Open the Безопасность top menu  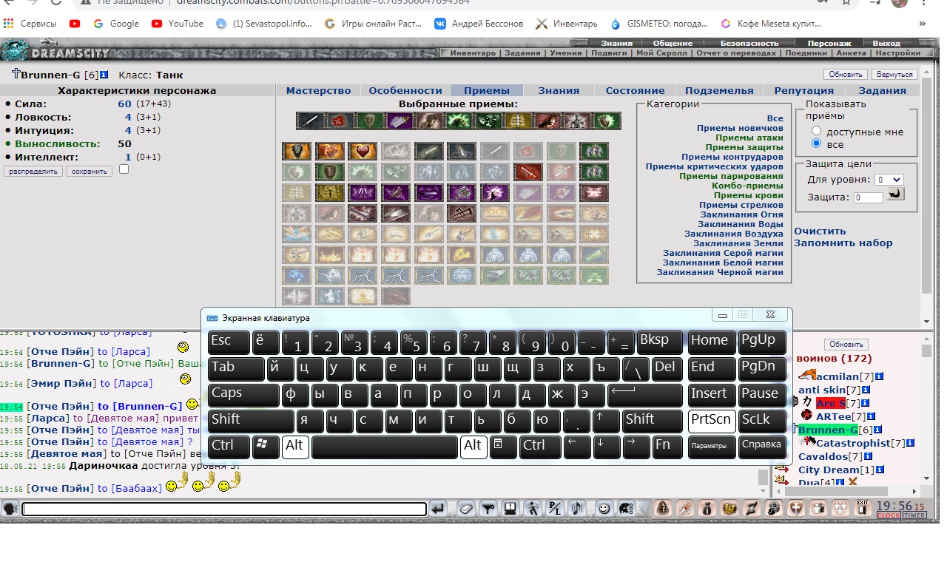coord(749,44)
